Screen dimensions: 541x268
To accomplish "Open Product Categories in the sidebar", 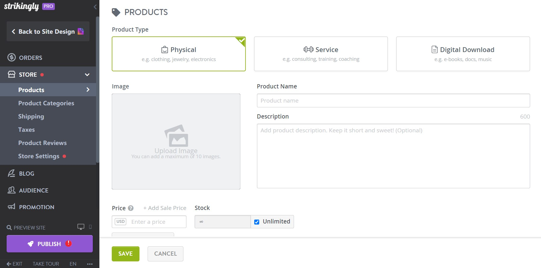I will pyautogui.click(x=46, y=103).
